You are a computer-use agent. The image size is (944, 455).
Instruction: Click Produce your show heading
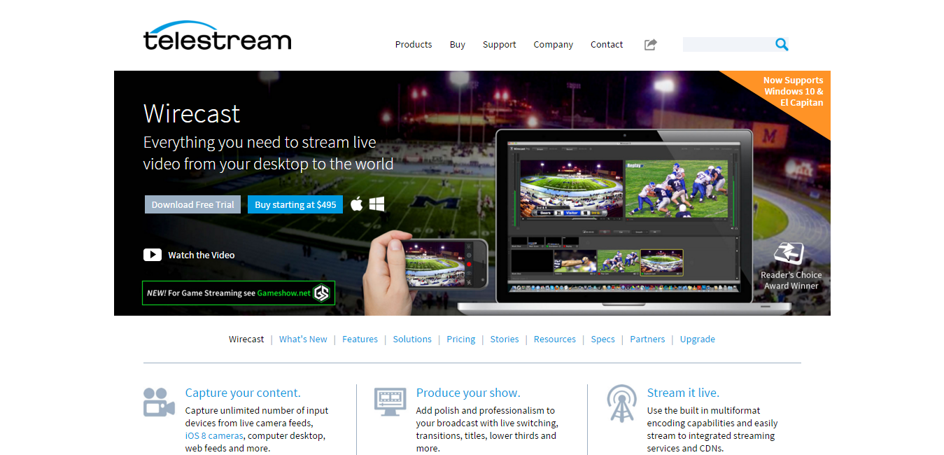(x=468, y=393)
